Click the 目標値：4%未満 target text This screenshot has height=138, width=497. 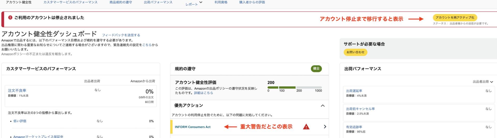pos(356,96)
